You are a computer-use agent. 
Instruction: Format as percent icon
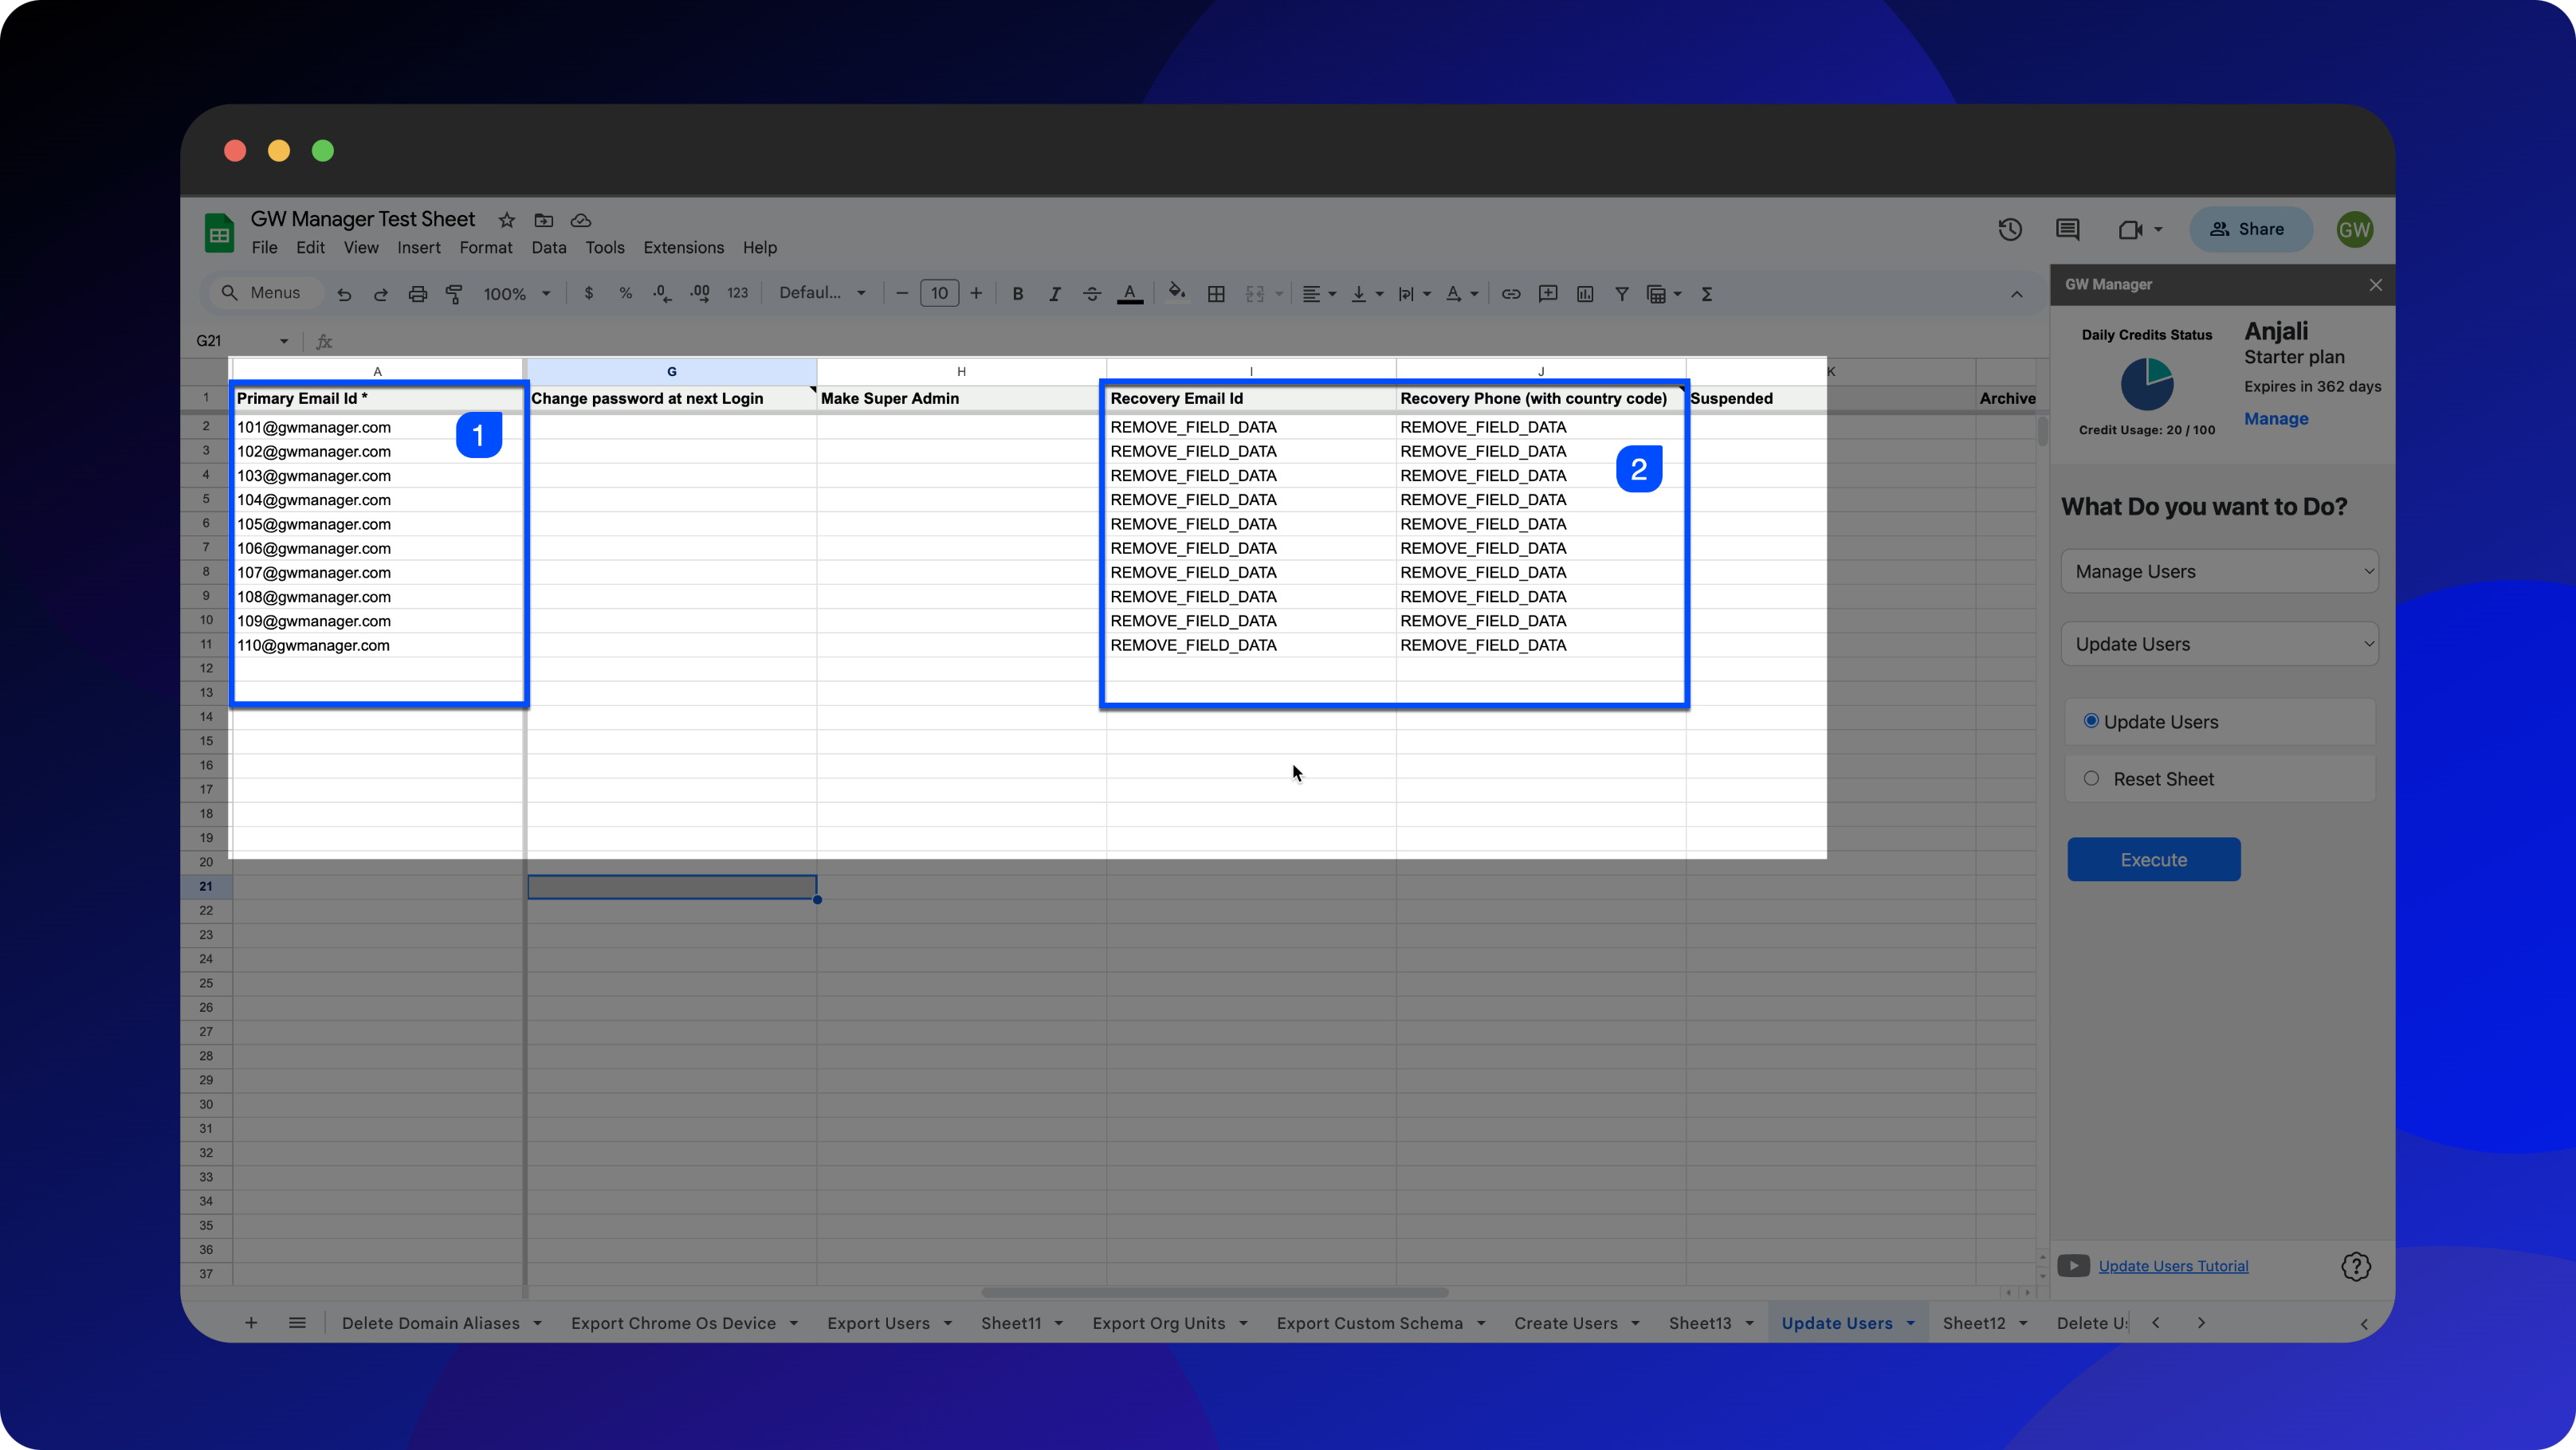click(625, 294)
